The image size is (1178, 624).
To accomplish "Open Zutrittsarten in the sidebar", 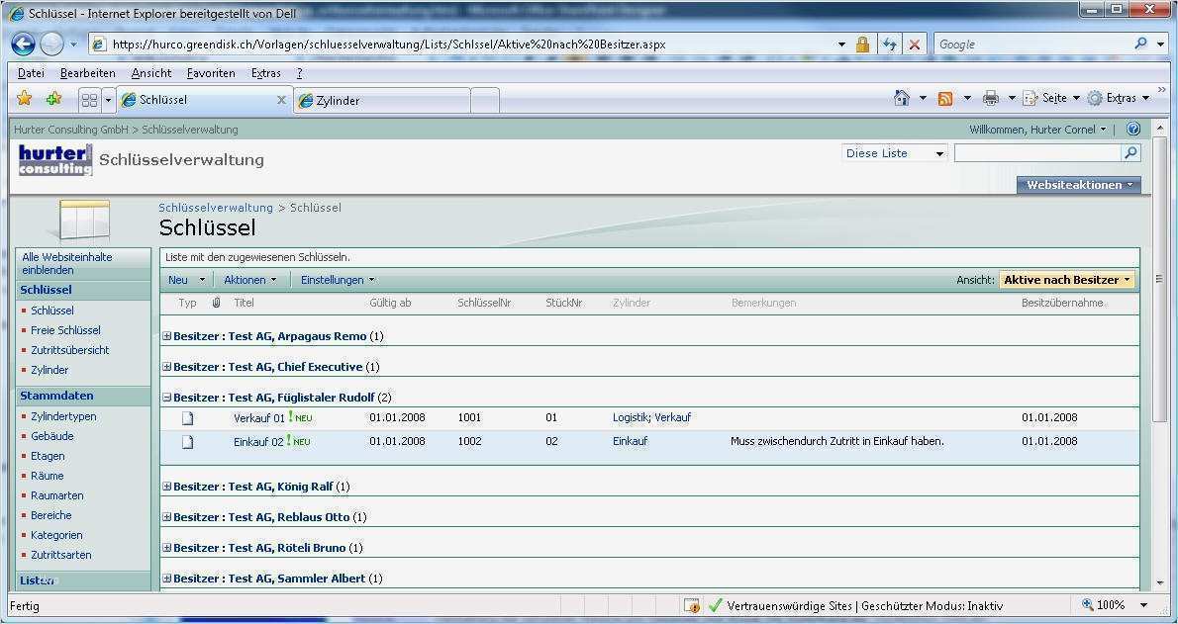I will click(60, 556).
